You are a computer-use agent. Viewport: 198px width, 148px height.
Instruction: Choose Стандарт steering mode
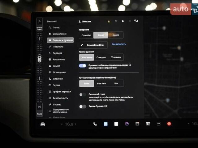tap(101, 57)
